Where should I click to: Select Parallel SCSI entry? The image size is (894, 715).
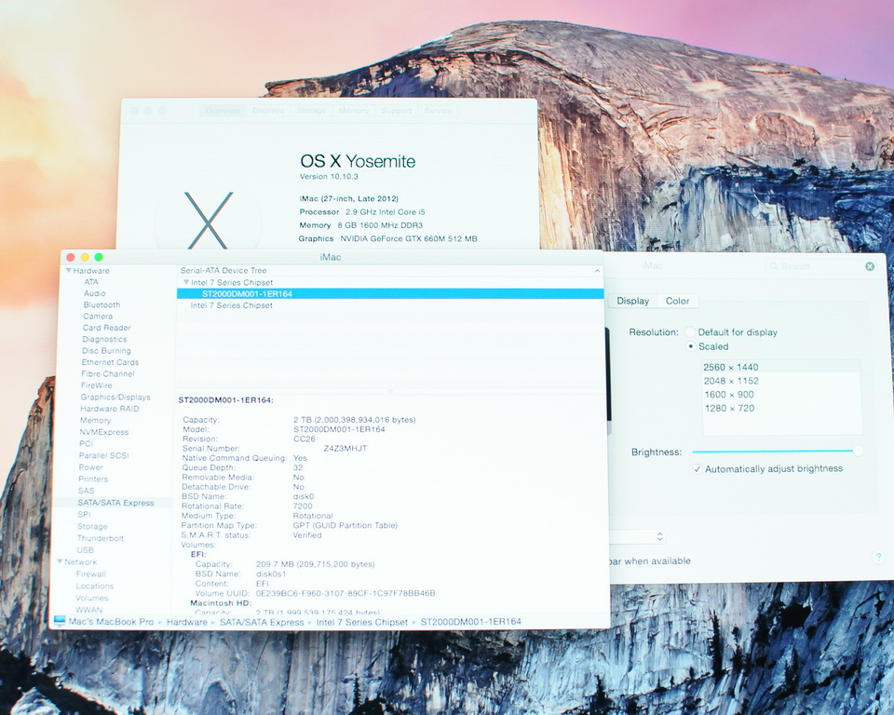103,455
